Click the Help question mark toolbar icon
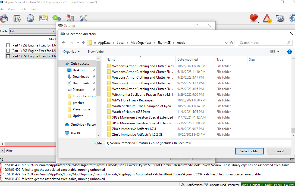295x186 pixels. (x=292, y=18)
